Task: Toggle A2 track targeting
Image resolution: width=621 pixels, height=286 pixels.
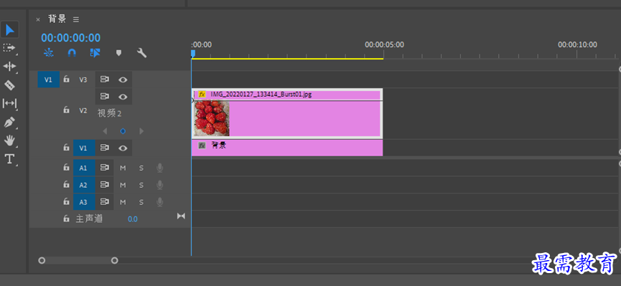Action: [x=84, y=185]
